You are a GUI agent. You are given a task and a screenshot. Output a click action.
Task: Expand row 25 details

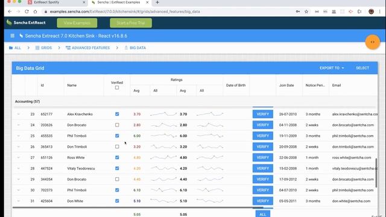click(x=18, y=136)
